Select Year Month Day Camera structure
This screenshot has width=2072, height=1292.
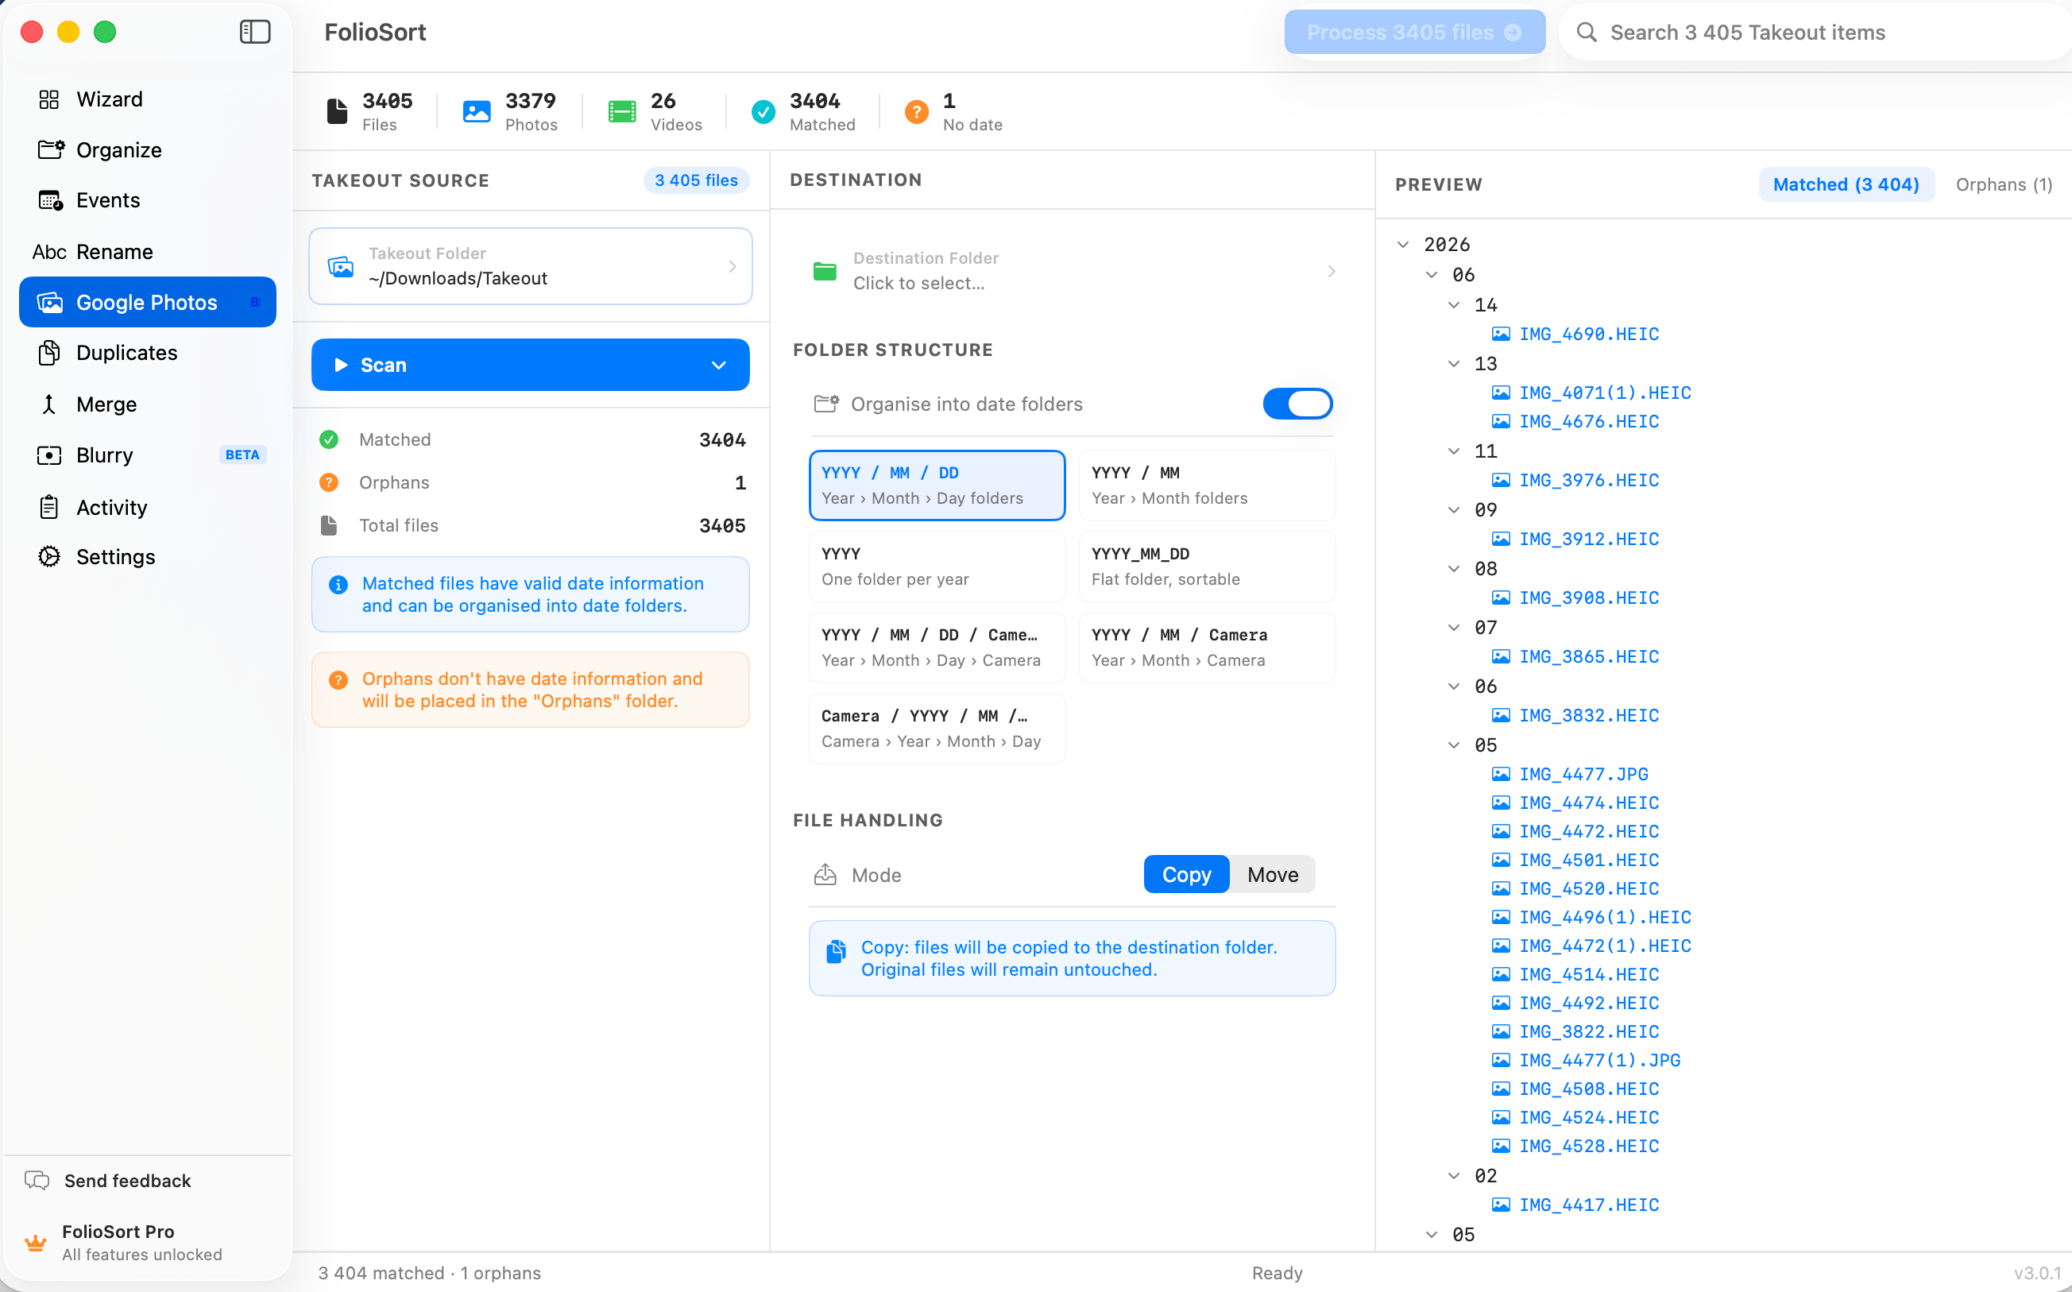[x=937, y=648]
